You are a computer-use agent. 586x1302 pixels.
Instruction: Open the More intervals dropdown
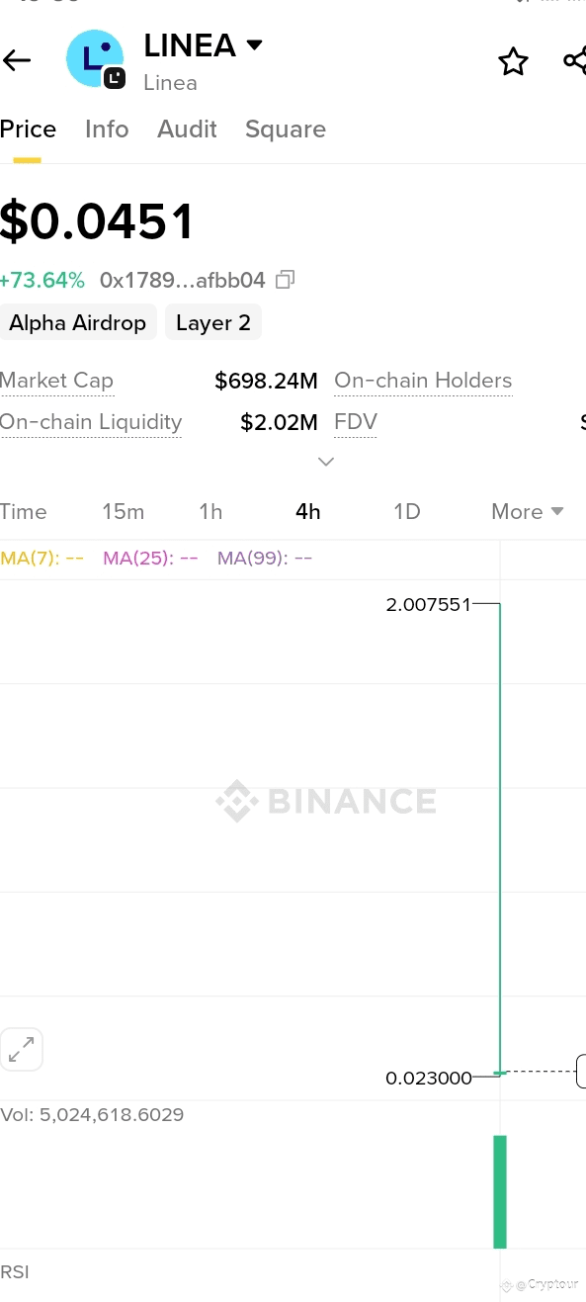tap(528, 511)
